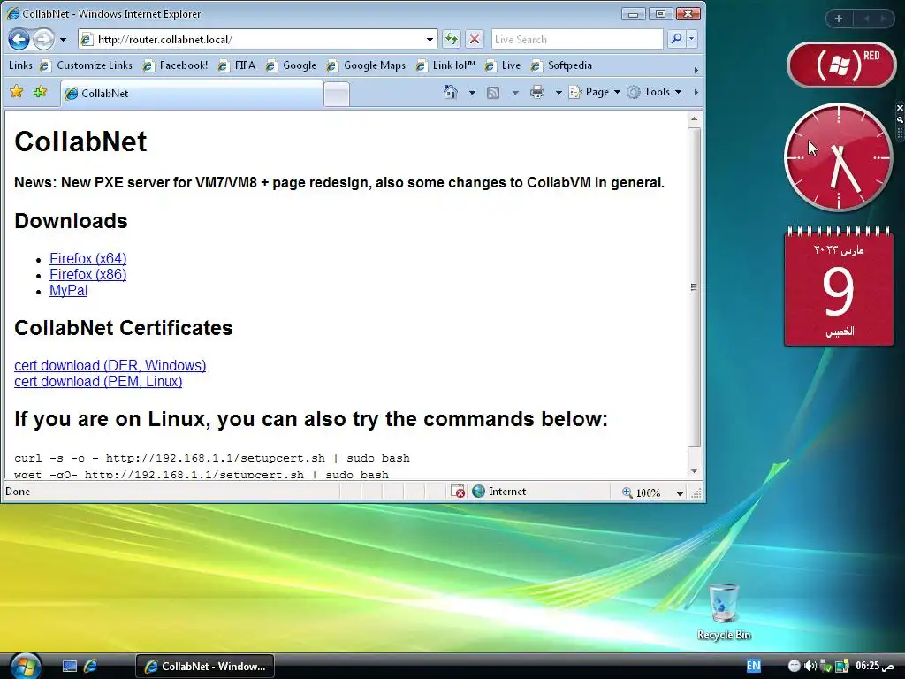Click the 100% zoom level button
The height and width of the screenshot is (679, 905).
642,492
